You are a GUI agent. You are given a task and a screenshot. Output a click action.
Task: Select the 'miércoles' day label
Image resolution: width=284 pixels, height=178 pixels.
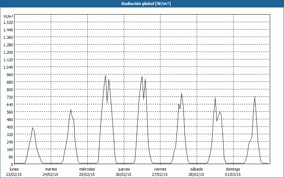click(87, 169)
